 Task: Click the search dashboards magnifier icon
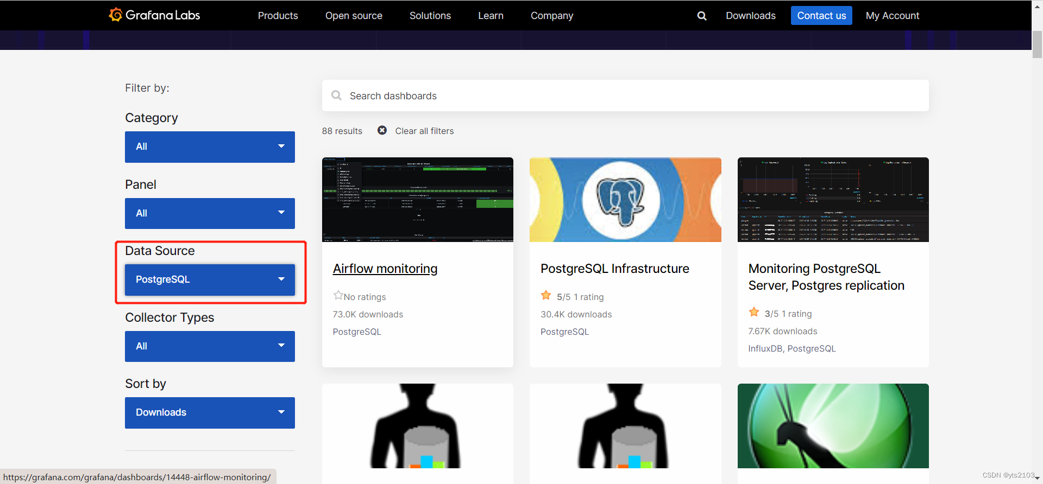tap(337, 95)
